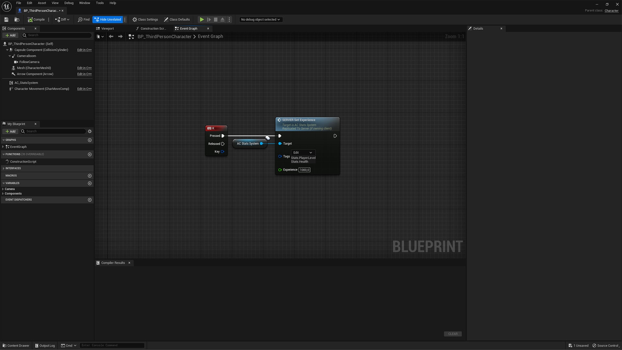Open Compile options three-dot menu

click(x=49, y=19)
